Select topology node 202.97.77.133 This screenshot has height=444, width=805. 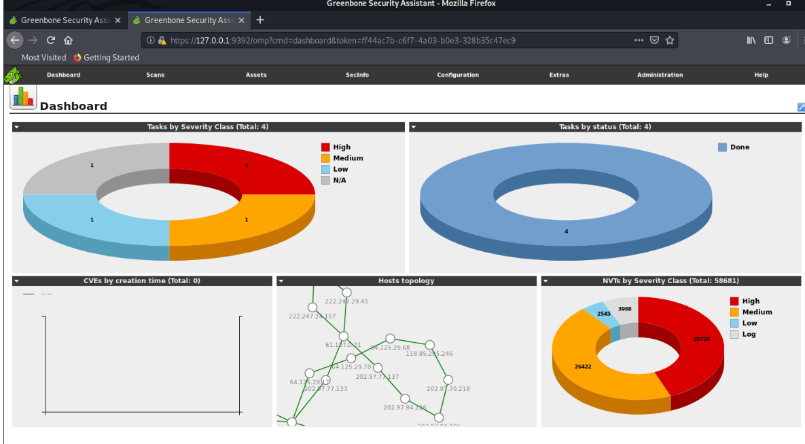325,380
